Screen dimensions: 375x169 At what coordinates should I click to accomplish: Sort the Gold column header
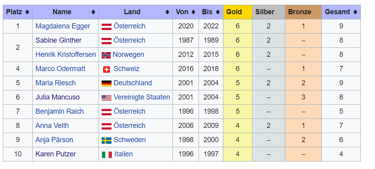pos(237,12)
